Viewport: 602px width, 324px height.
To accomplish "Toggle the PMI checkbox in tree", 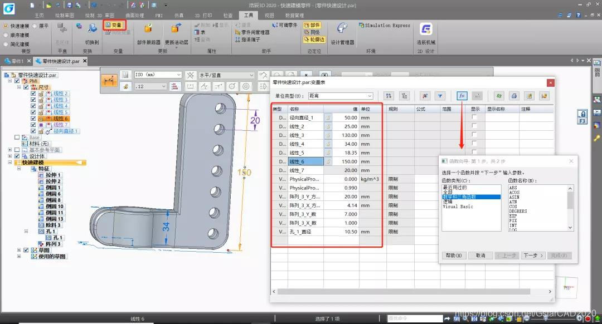I will (17, 81).
